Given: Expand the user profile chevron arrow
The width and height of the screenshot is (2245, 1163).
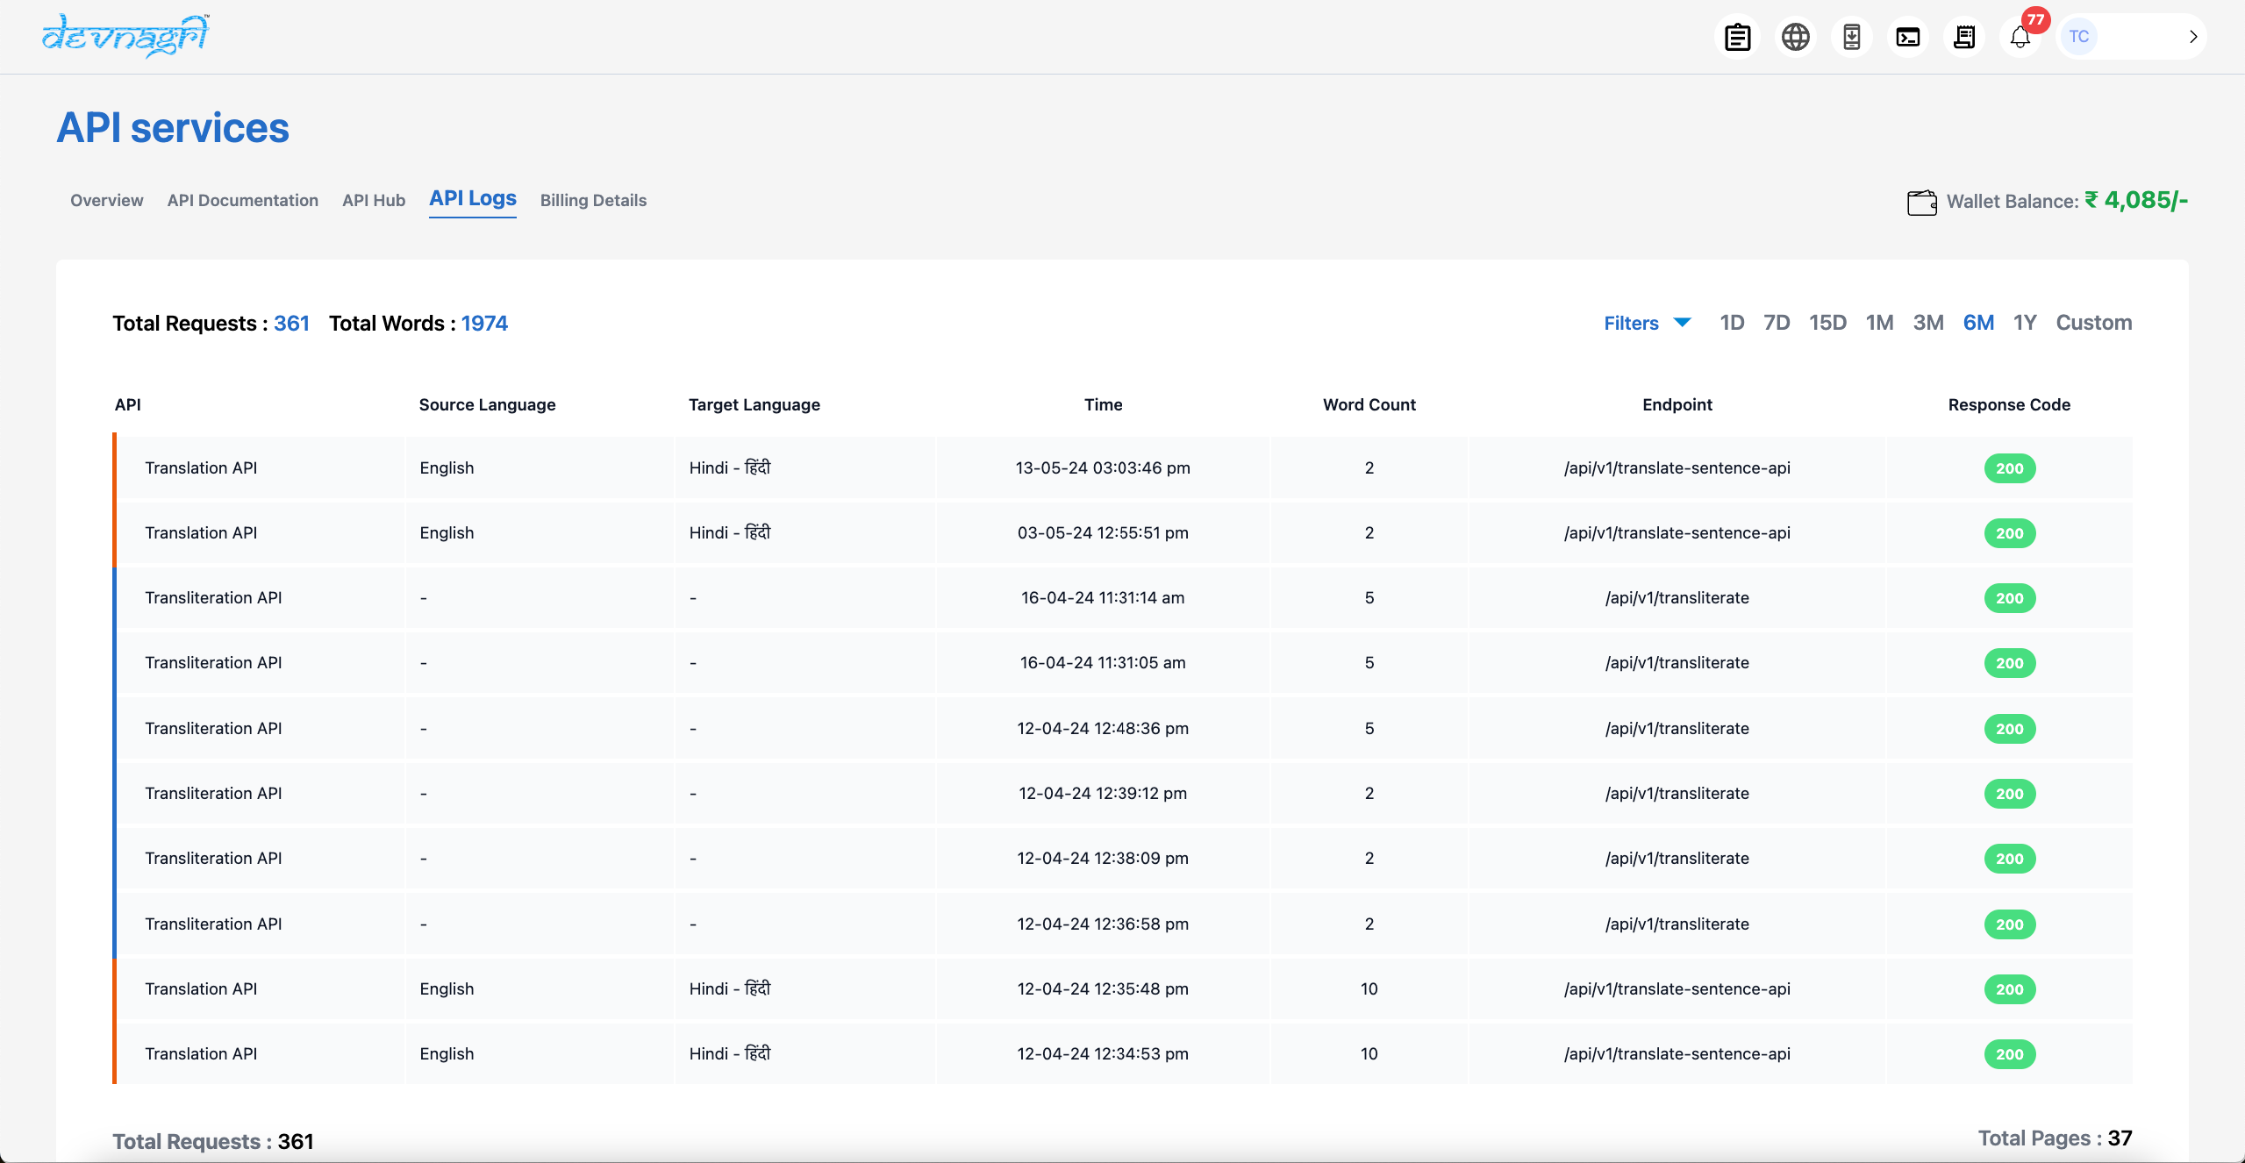Looking at the screenshot, I should (x=2192, y=37).
